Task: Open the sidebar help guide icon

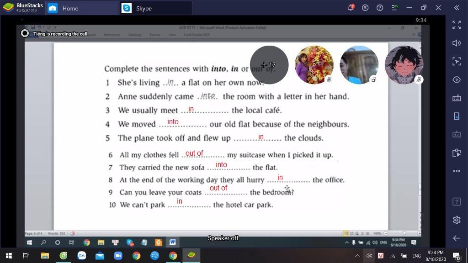Action: pos(457,201)
